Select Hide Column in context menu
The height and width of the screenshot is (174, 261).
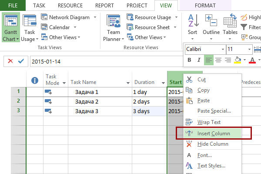pyautogui.click(x=213, y=144)
